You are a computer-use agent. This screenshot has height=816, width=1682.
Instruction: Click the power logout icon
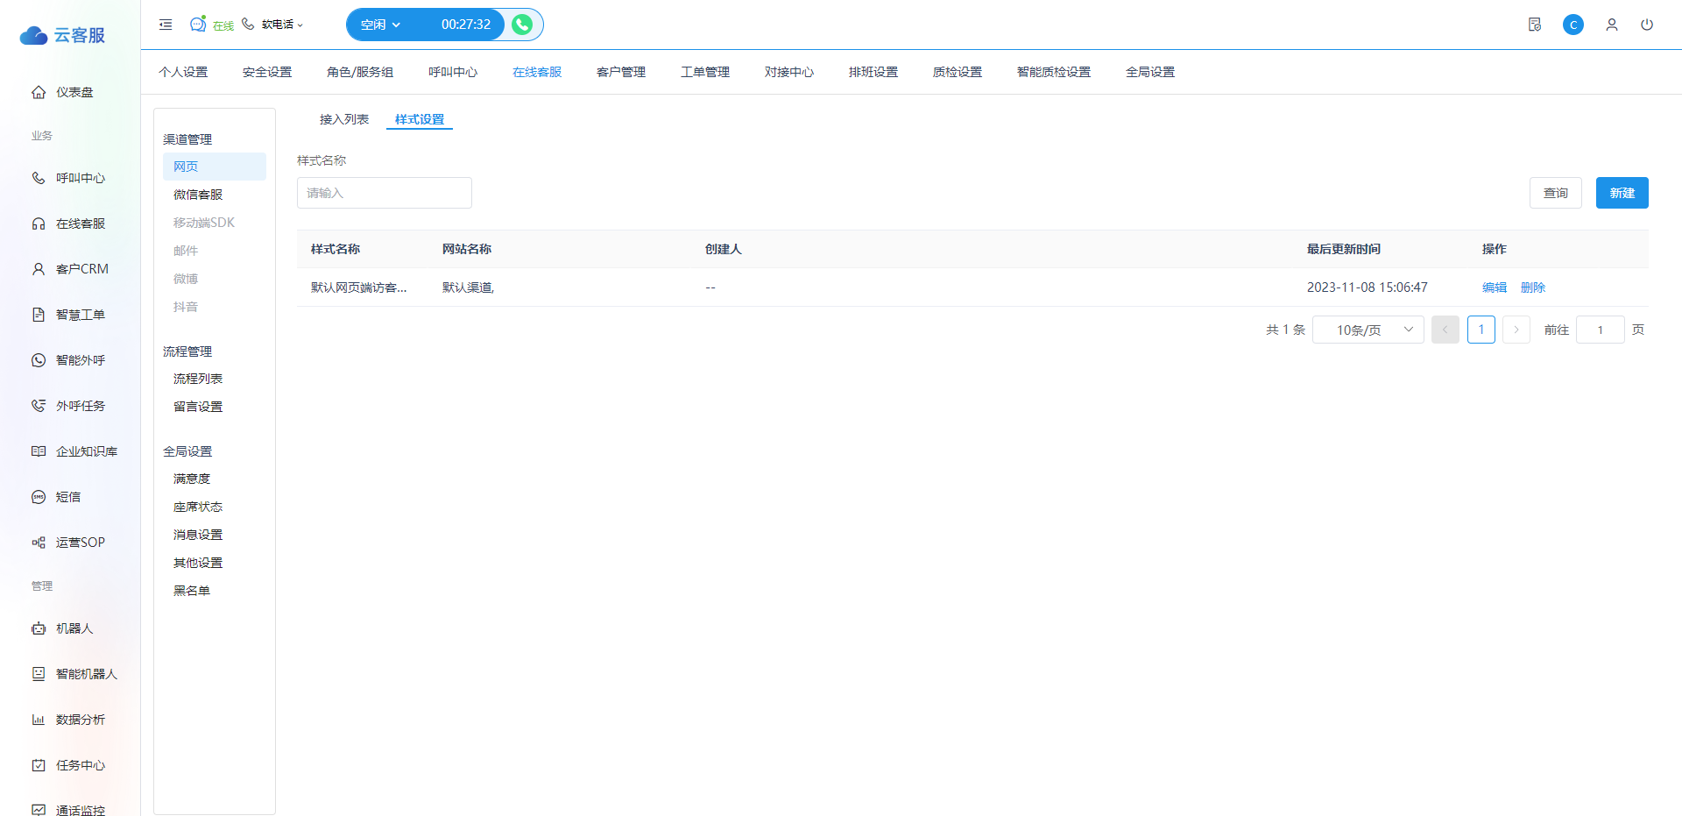coord(1647,25)
